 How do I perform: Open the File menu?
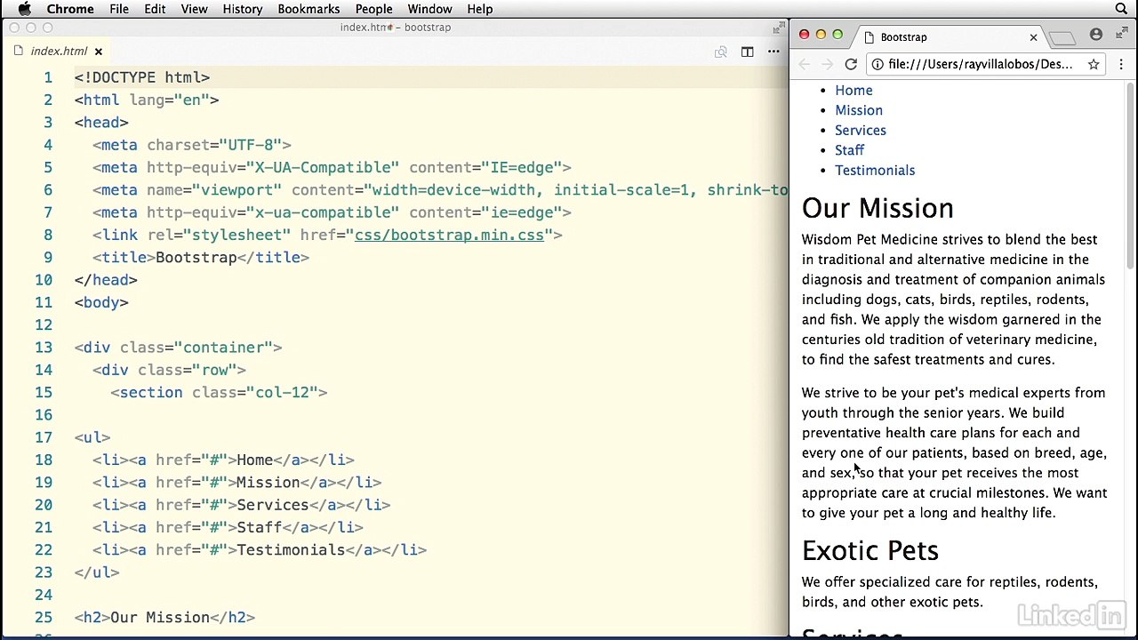pos(119,9)
